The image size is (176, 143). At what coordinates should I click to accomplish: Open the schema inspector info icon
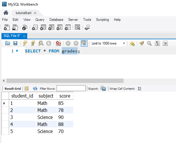pos(25,27)
